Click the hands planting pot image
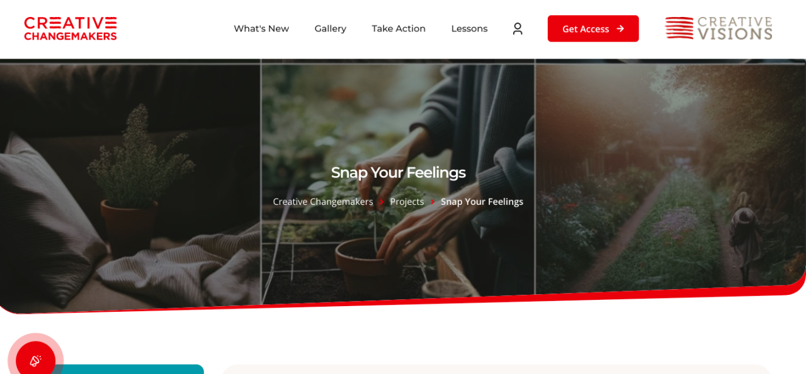The image size is (806, 374). [398, 182]
